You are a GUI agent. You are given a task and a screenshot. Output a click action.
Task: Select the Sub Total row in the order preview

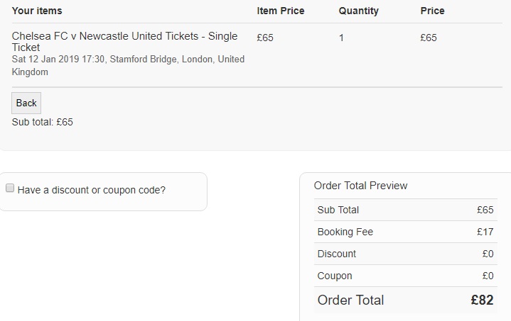[338, 210]
